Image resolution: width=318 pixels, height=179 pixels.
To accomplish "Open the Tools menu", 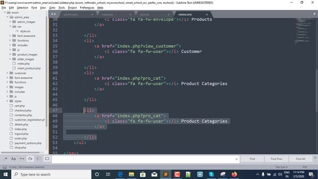I will [62, 8].
